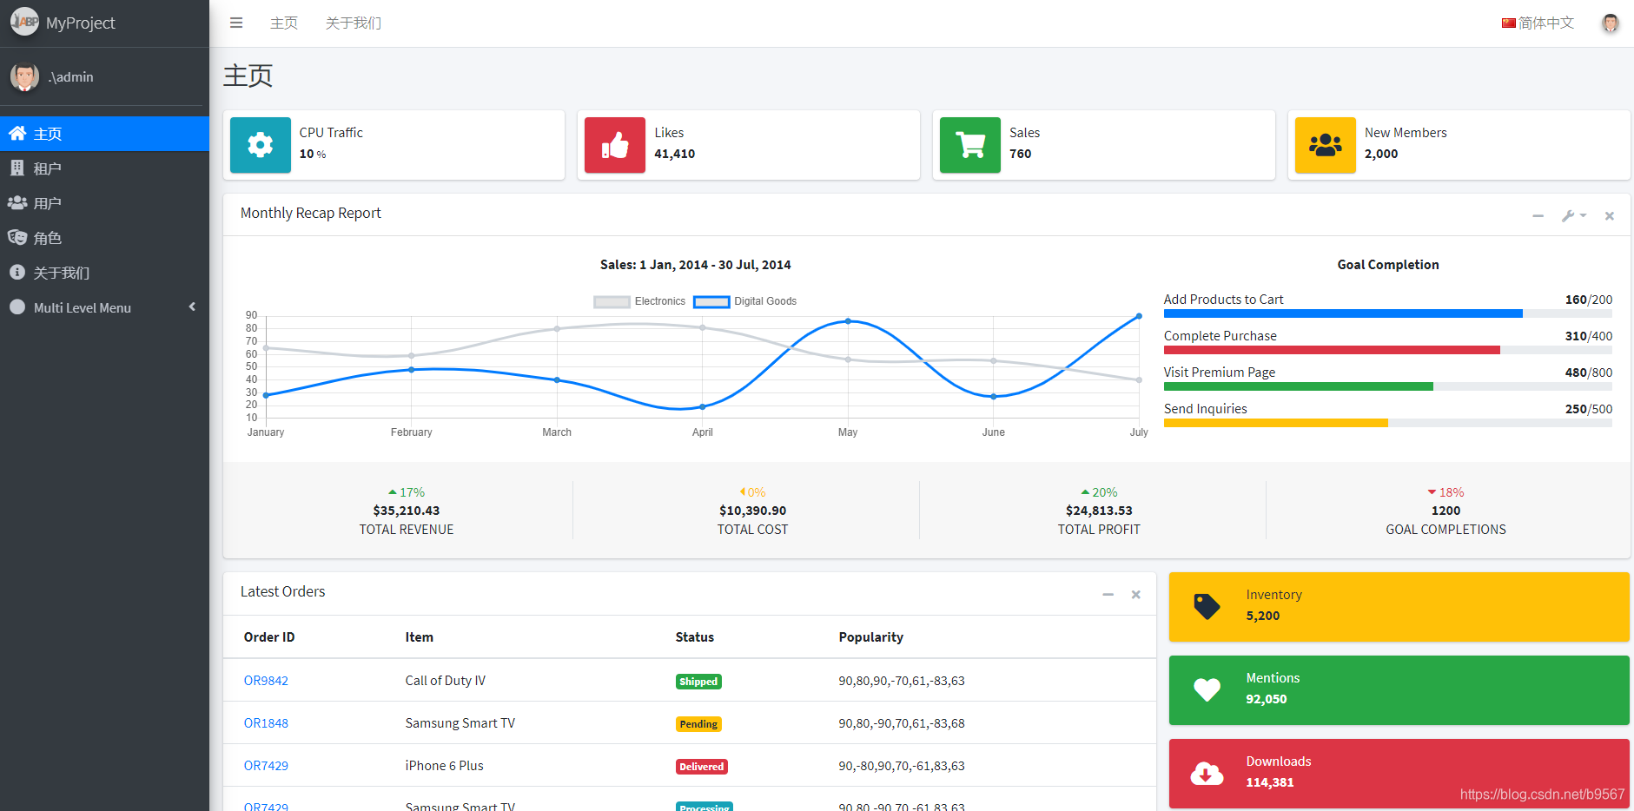Click the 关于我们 info icon in sidebar

pos(17,272)
